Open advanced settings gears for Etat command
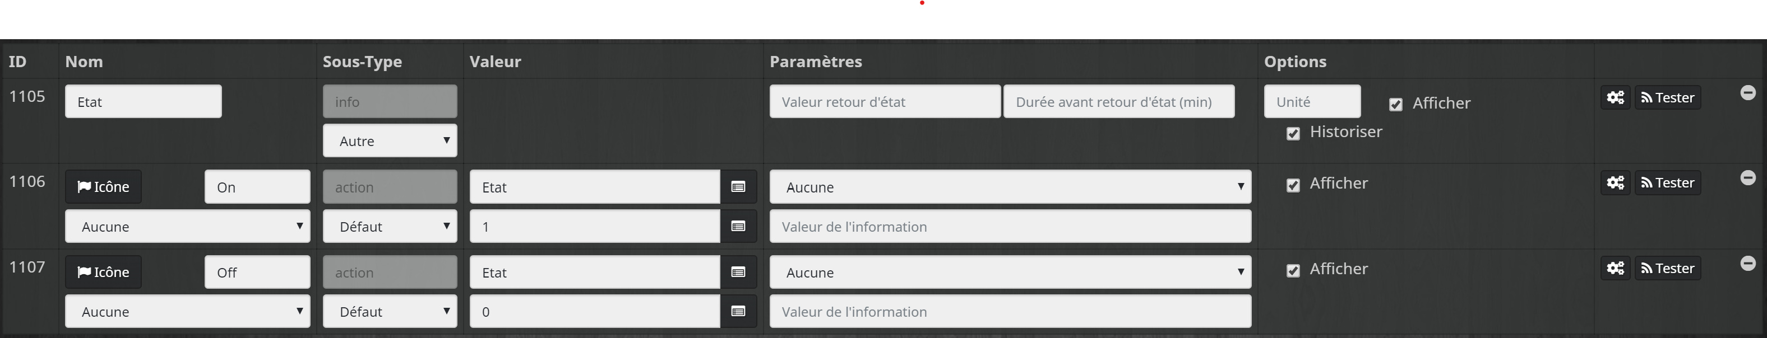Viewport: 1767px width, 338px height. pyautogui.click(x=1616, y=98)
